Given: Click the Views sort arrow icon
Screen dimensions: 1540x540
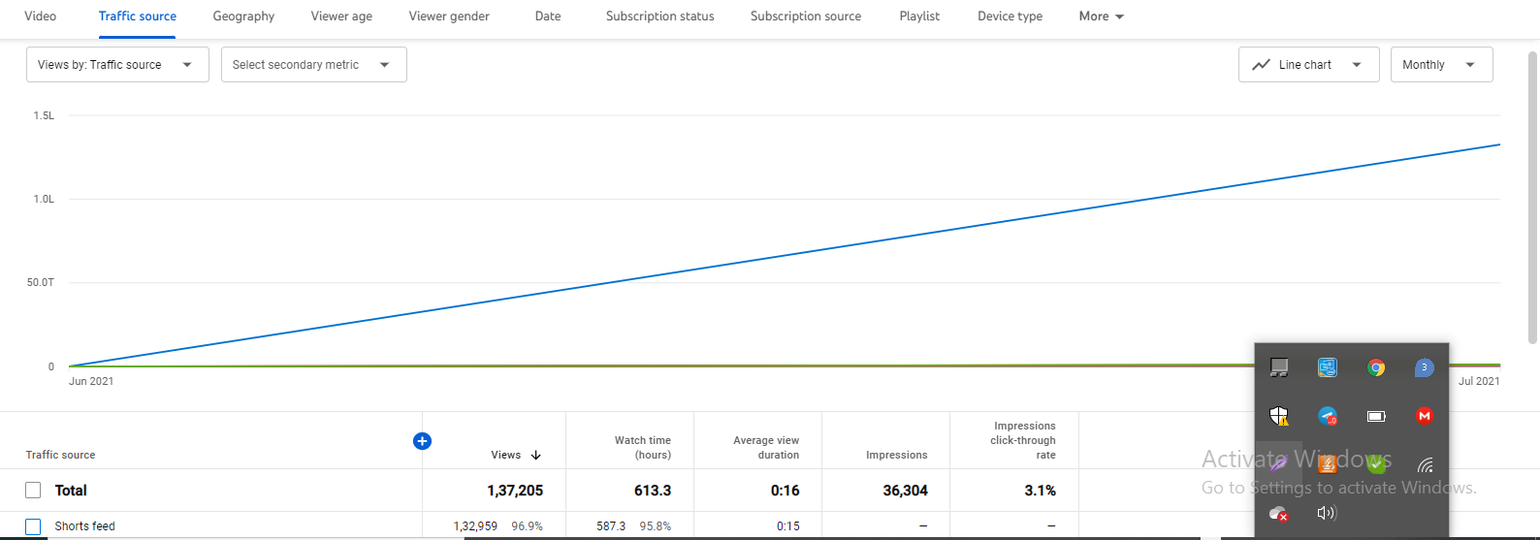Looking at the screenshot, I should point(536,455).
